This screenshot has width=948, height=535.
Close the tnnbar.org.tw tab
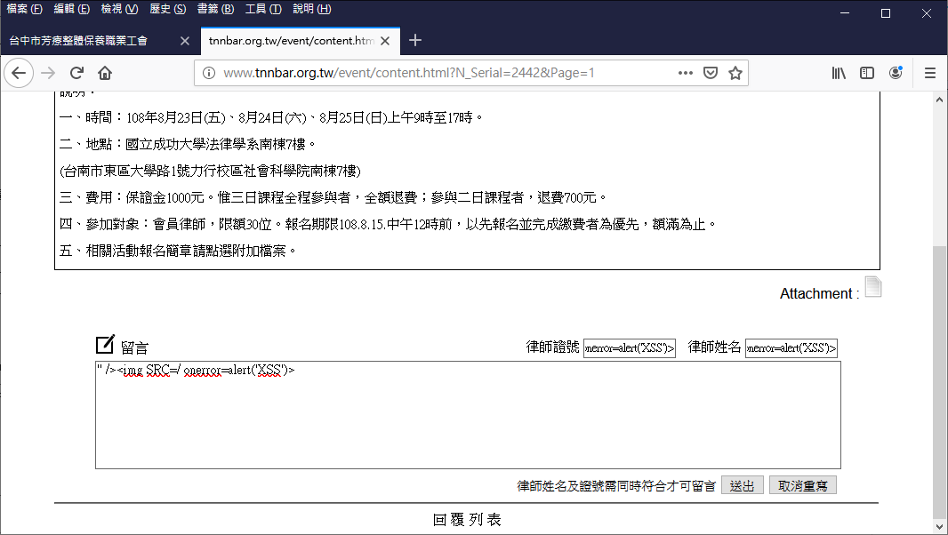pos(385,41)
